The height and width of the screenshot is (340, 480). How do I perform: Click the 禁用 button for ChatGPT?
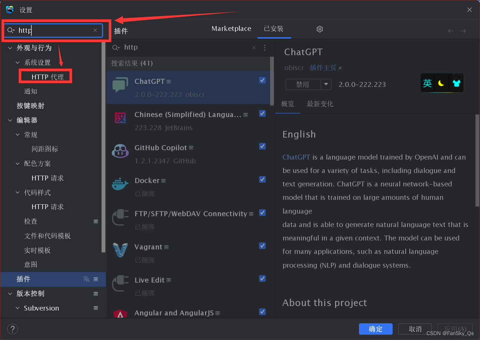[303, 84]
